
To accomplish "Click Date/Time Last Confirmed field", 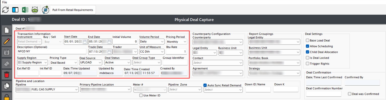I will pos(324,83).
